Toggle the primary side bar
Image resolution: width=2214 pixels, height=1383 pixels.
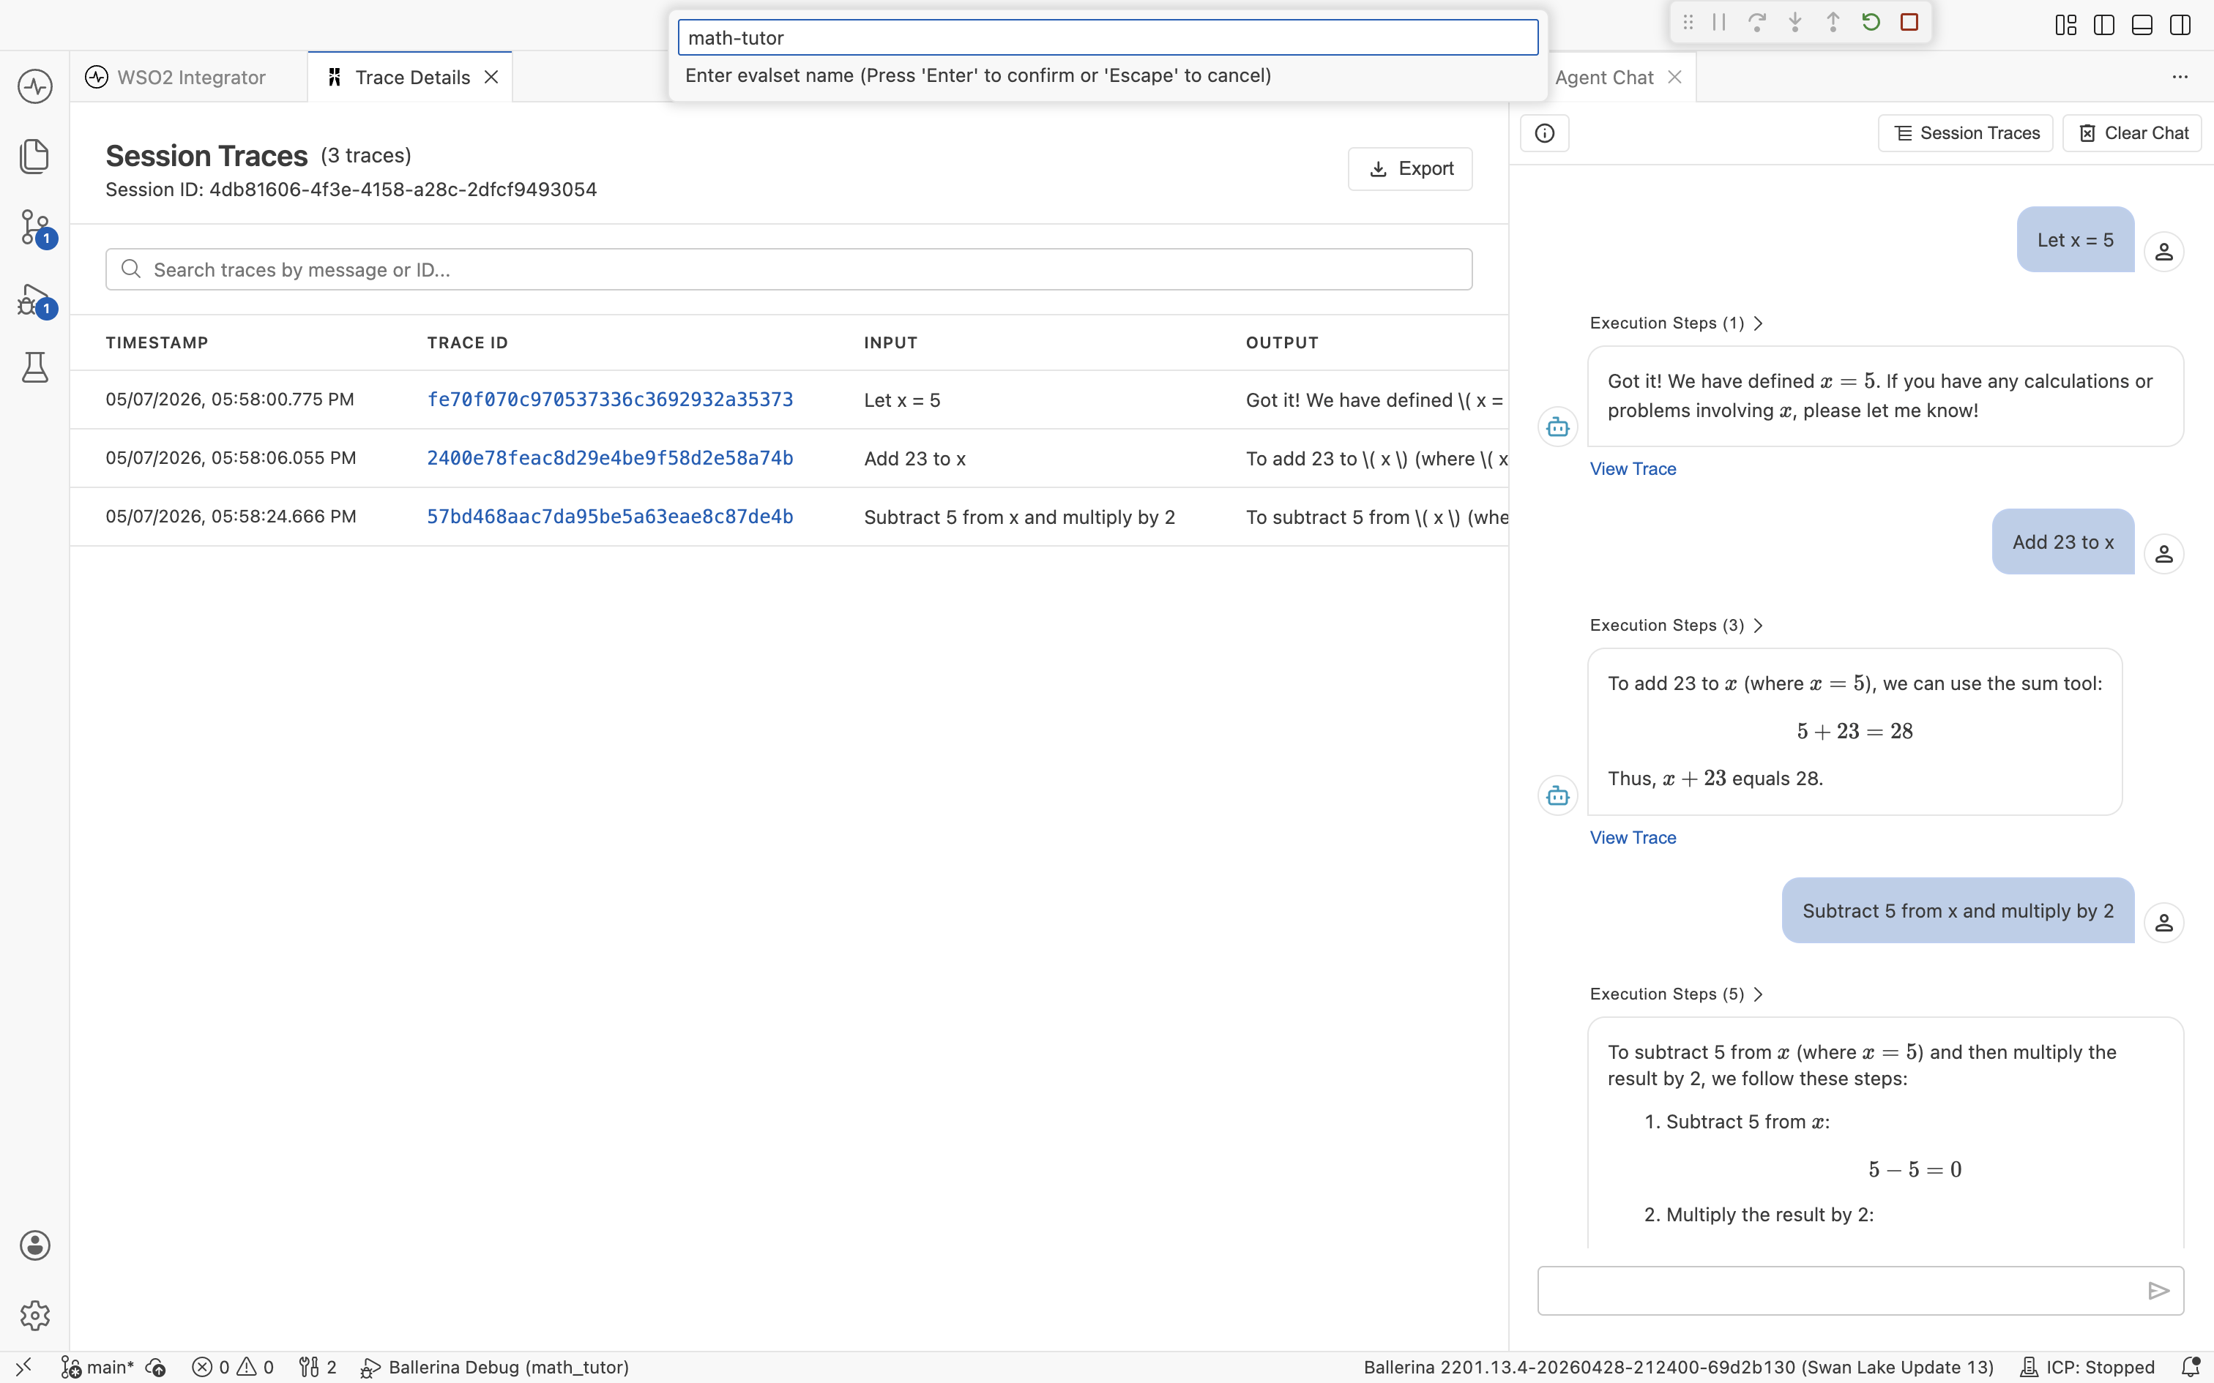pos(2104,25)
